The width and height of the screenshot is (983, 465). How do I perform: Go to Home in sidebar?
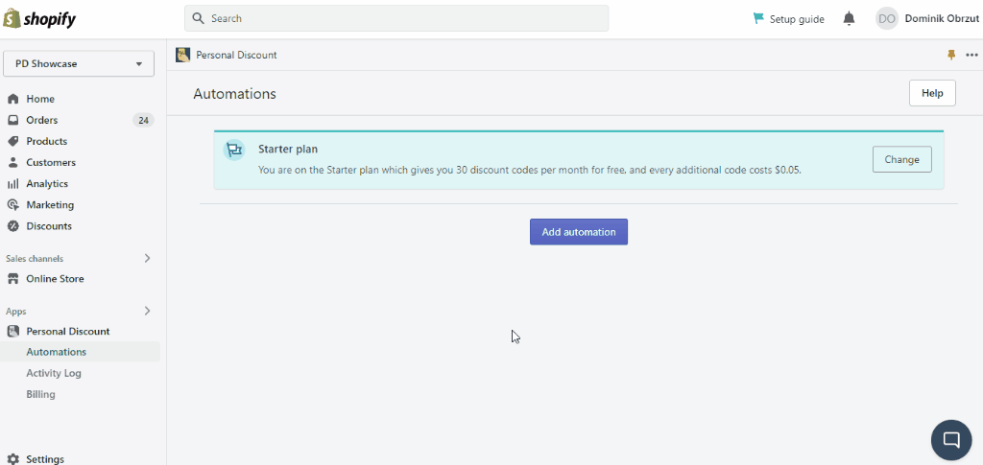pos(40,99)
